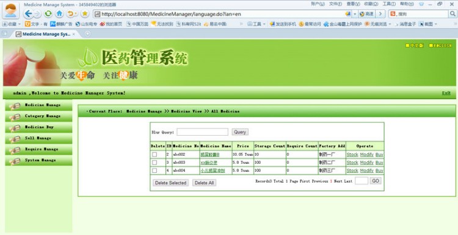Click the lightning icon in address bar

tap(347, 13)
